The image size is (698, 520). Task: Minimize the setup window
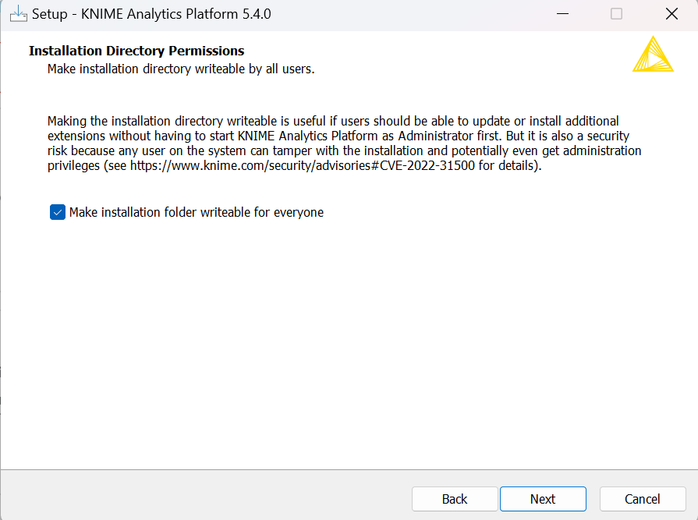pos(562,14)
